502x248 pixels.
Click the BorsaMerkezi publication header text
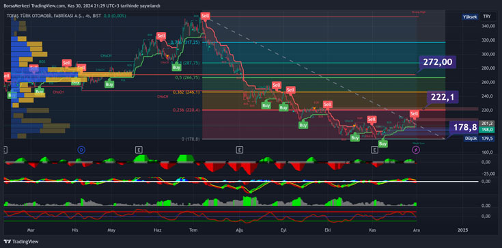[x=81, y=5]
